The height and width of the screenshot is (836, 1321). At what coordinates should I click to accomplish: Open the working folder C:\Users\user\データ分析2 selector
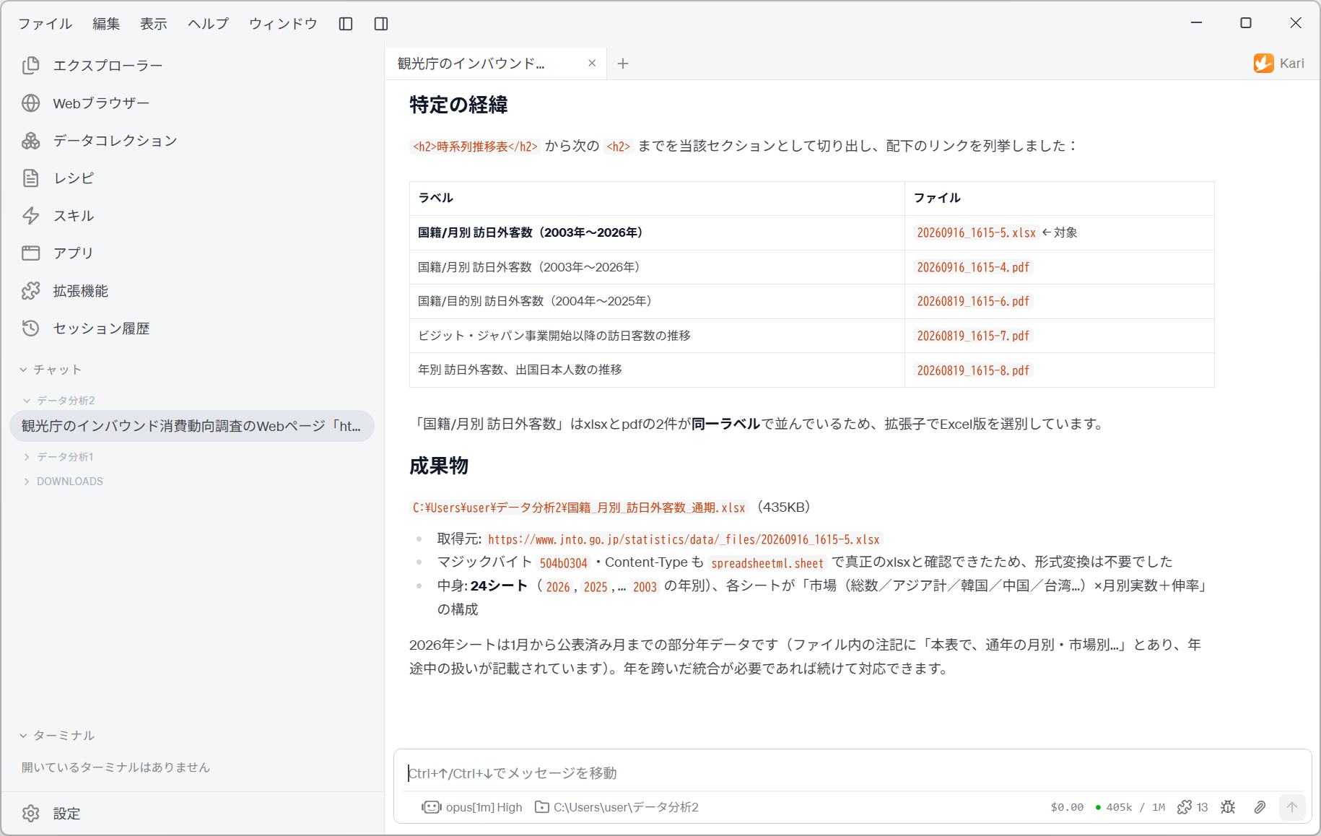(x=616, y=807)
